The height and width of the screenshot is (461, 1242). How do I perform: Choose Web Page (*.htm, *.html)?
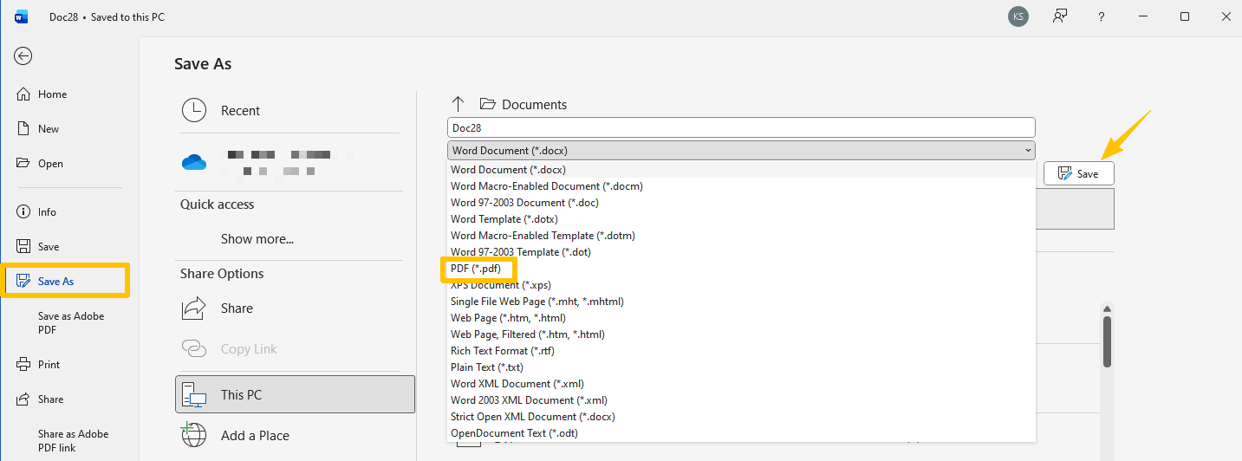[x=741, y=318]
